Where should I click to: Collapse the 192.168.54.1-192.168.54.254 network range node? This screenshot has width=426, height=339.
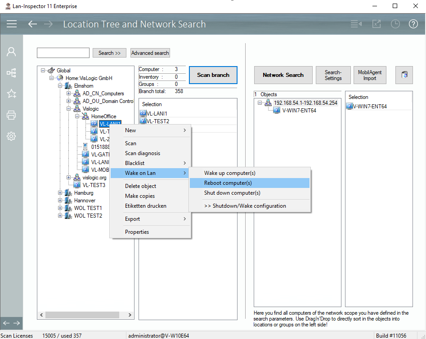coord(260,103)
